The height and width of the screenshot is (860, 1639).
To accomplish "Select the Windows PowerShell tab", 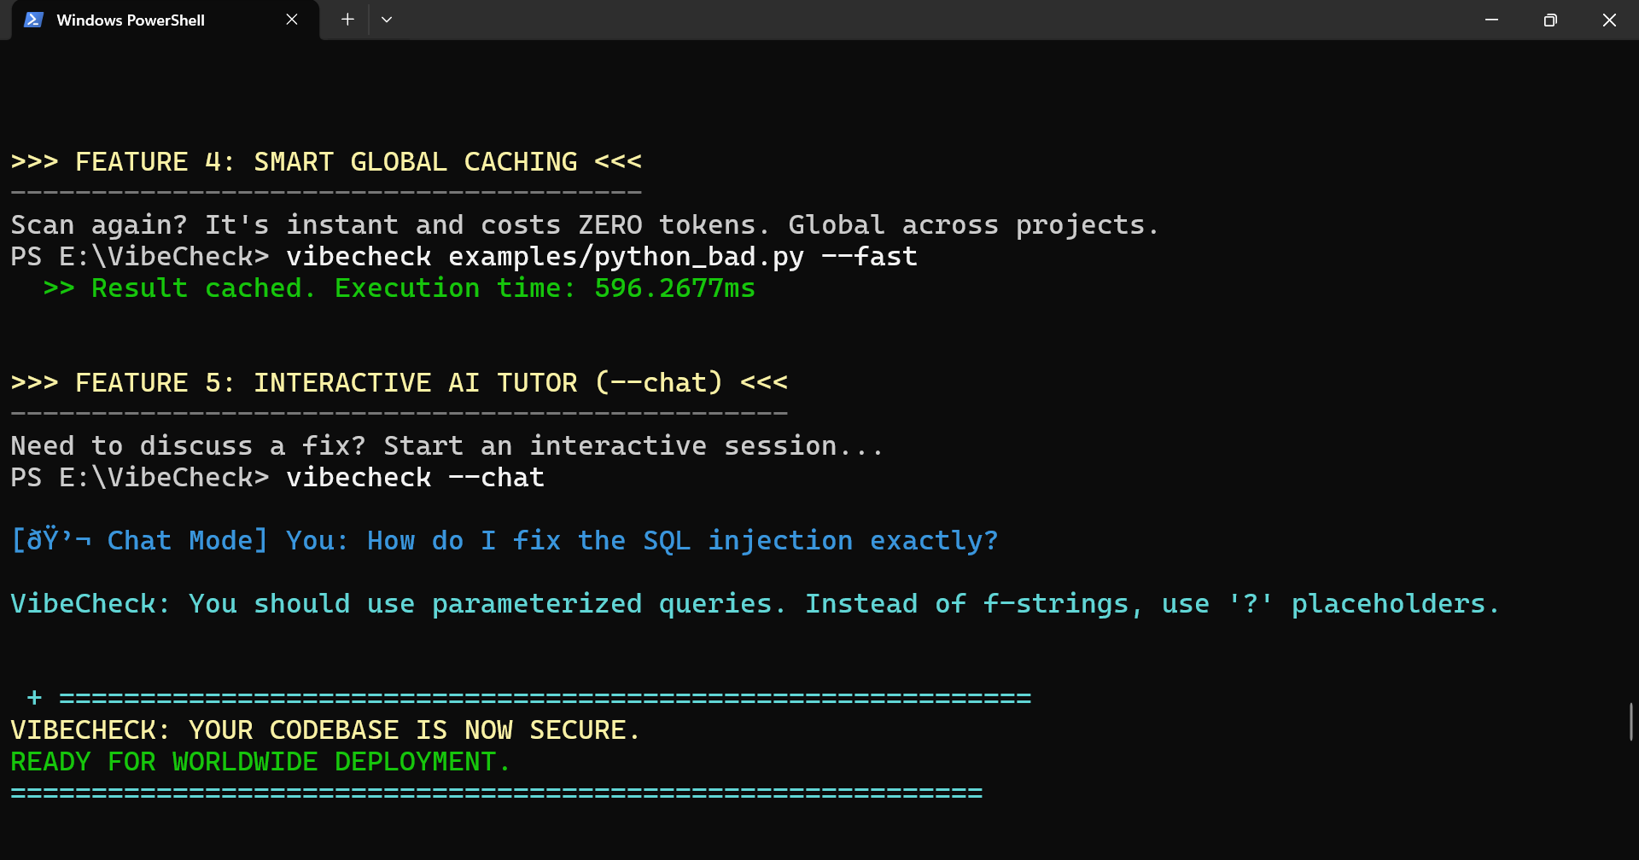I will pos(131,20).
